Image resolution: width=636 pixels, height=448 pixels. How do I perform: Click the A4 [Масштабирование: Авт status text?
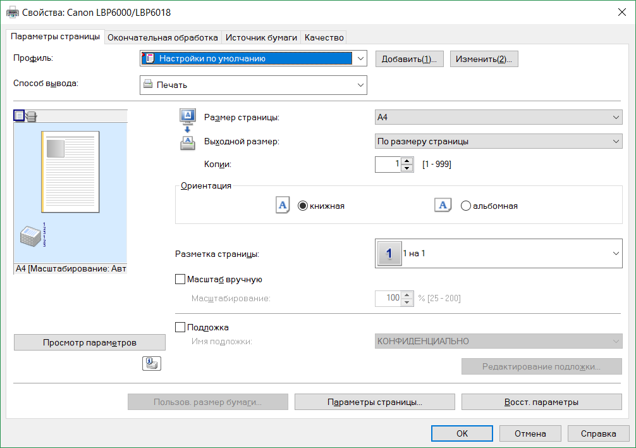coord(71,268)
